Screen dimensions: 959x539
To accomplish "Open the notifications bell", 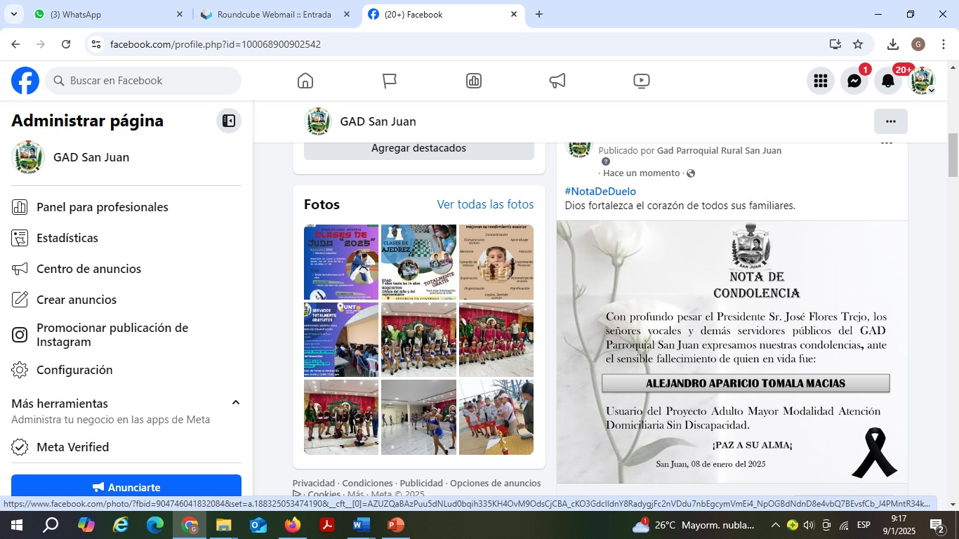I will pos(888,81).
